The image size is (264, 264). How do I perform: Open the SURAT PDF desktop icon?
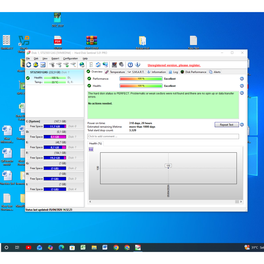tap(58, 42)
